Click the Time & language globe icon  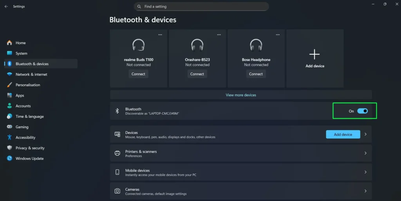click(9, 116)
